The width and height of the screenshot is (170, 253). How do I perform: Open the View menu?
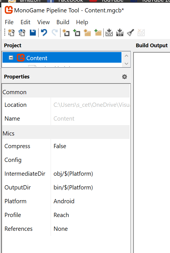pyautogui.click(x=43, y=22)
